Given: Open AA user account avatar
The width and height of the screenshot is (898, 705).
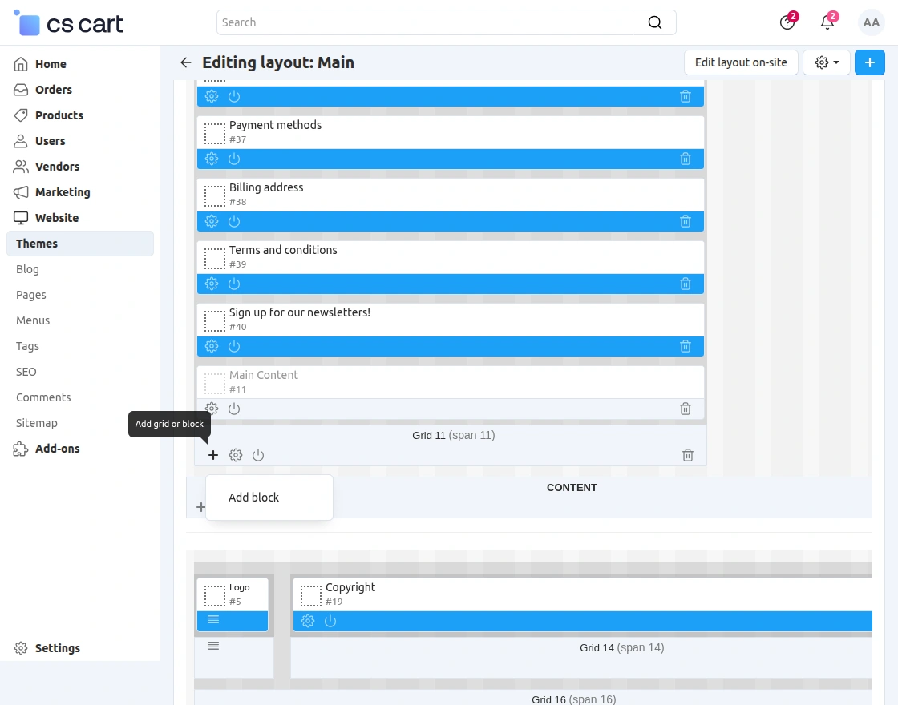Looking at the screenshot, I should pos(871,23).
